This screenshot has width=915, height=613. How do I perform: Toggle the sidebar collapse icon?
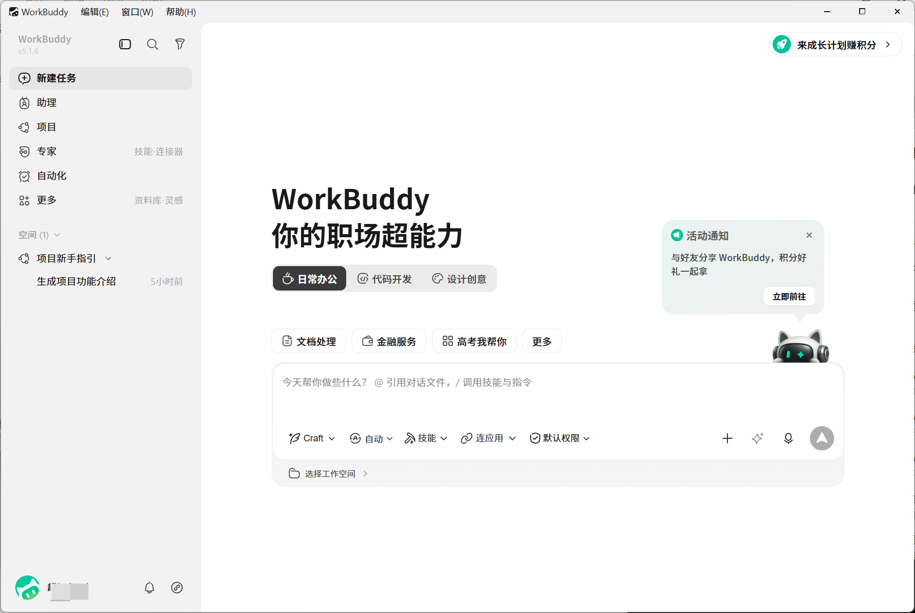125,44
